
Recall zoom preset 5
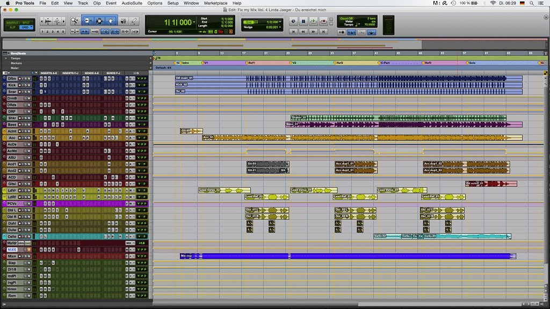click(63, 32)
